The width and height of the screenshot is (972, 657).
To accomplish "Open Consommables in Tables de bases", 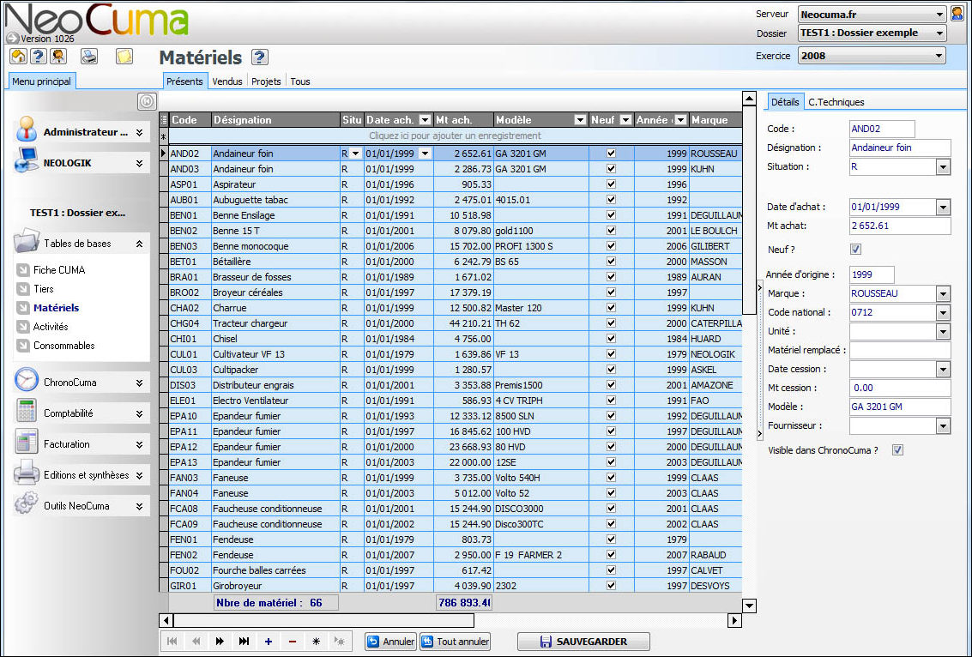I will [63, 346].
